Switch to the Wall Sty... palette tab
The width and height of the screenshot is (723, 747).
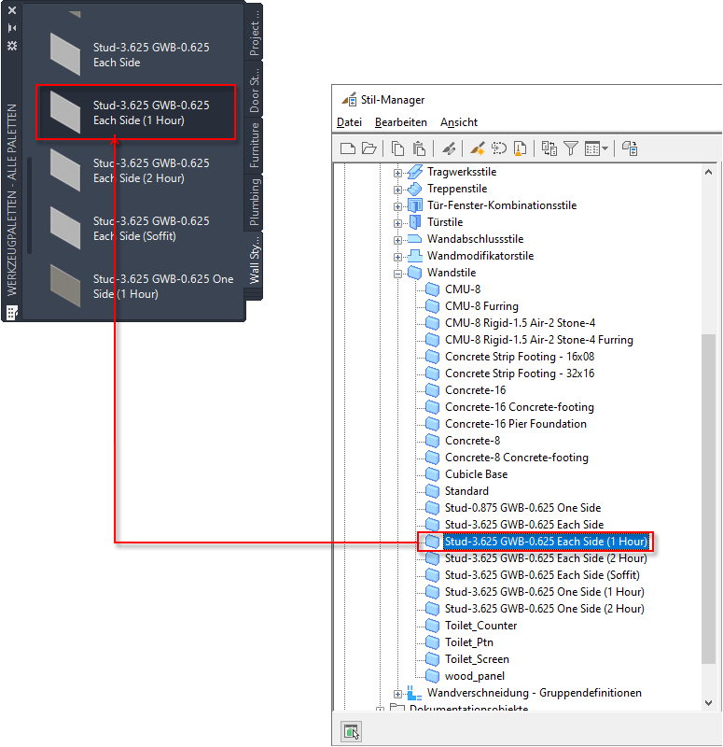pyautogui.click(x=254, y=261)
